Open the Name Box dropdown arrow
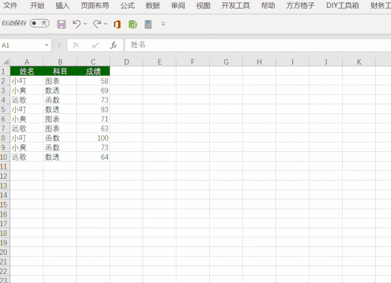Viewport: 391px width, 283px height. click(47, 45)
